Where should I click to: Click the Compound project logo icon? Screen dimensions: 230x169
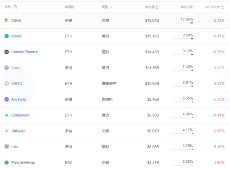pos(7,115)
